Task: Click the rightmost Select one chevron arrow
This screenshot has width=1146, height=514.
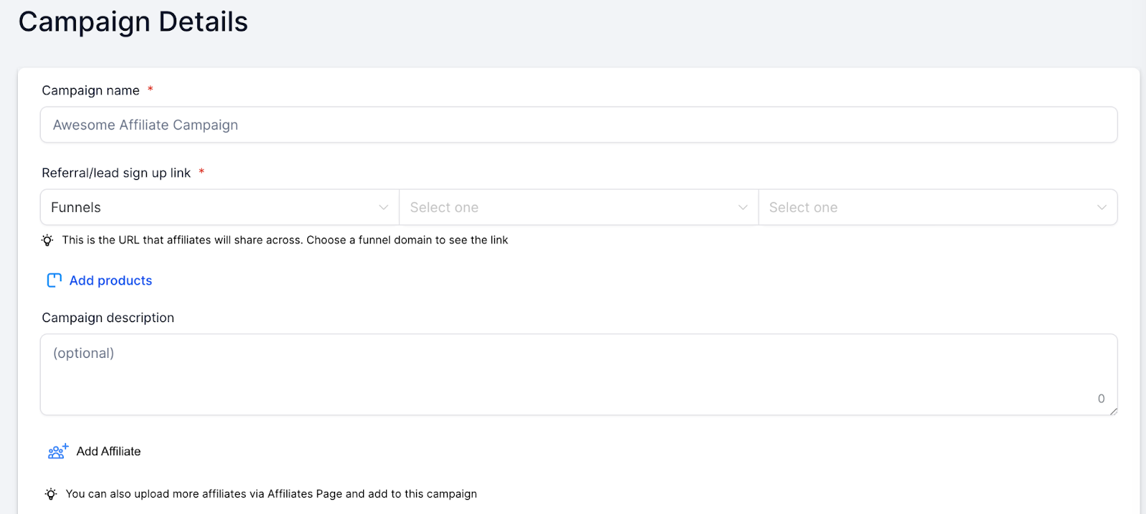Action: tap(1102, 208)
